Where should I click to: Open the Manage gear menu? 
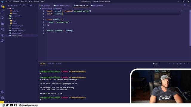click(3, 98)
